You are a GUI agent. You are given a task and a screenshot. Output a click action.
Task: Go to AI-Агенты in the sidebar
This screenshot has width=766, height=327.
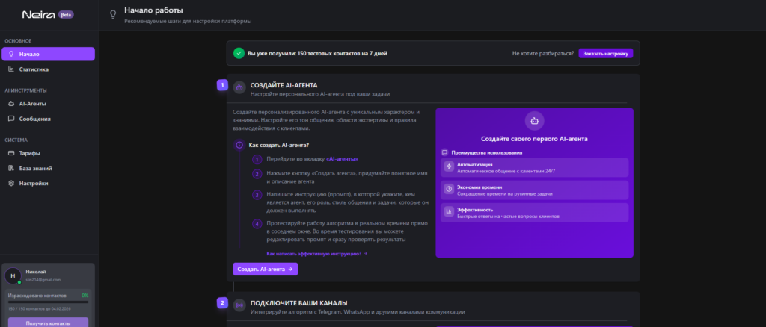(33, 104)
